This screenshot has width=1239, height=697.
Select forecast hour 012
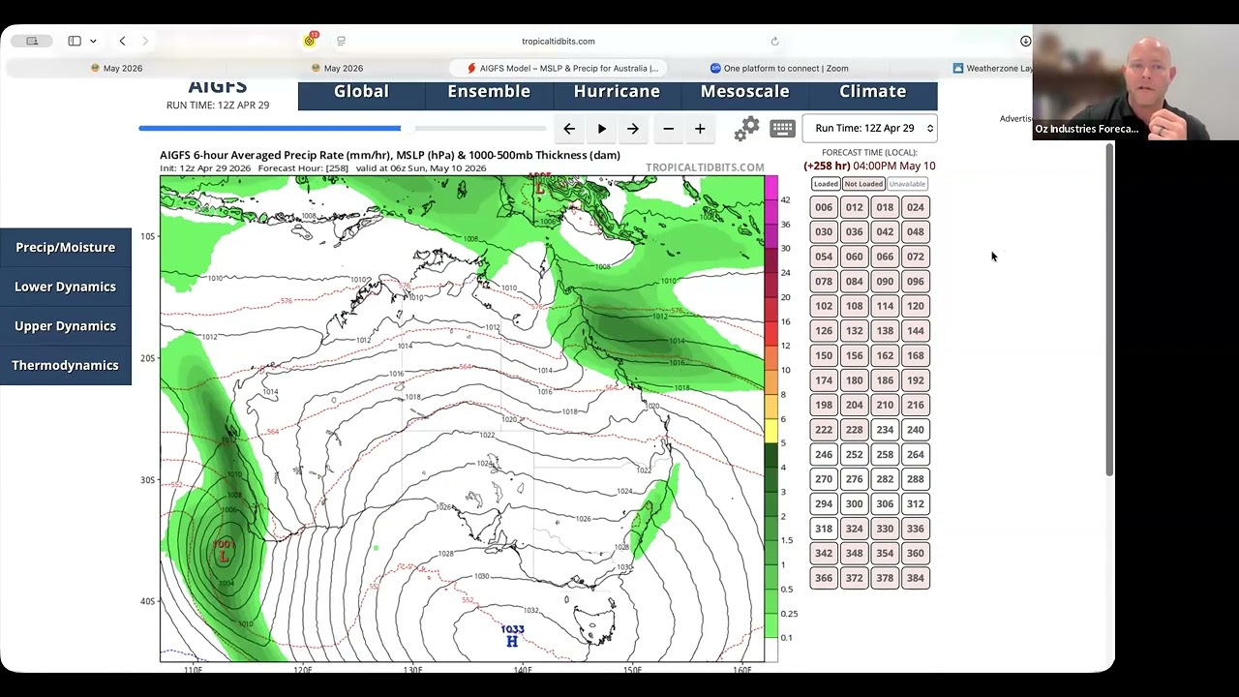854,207
